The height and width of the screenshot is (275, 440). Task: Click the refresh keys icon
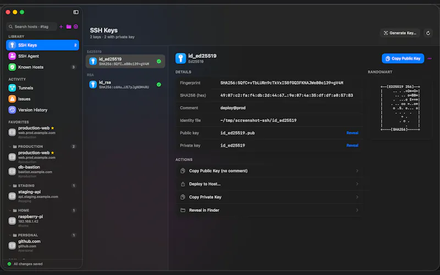pyautogui.click(x=428, y=33)
